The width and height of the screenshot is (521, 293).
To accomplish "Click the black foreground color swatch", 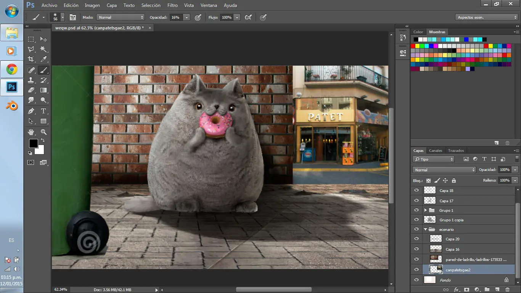I will 33,143.
